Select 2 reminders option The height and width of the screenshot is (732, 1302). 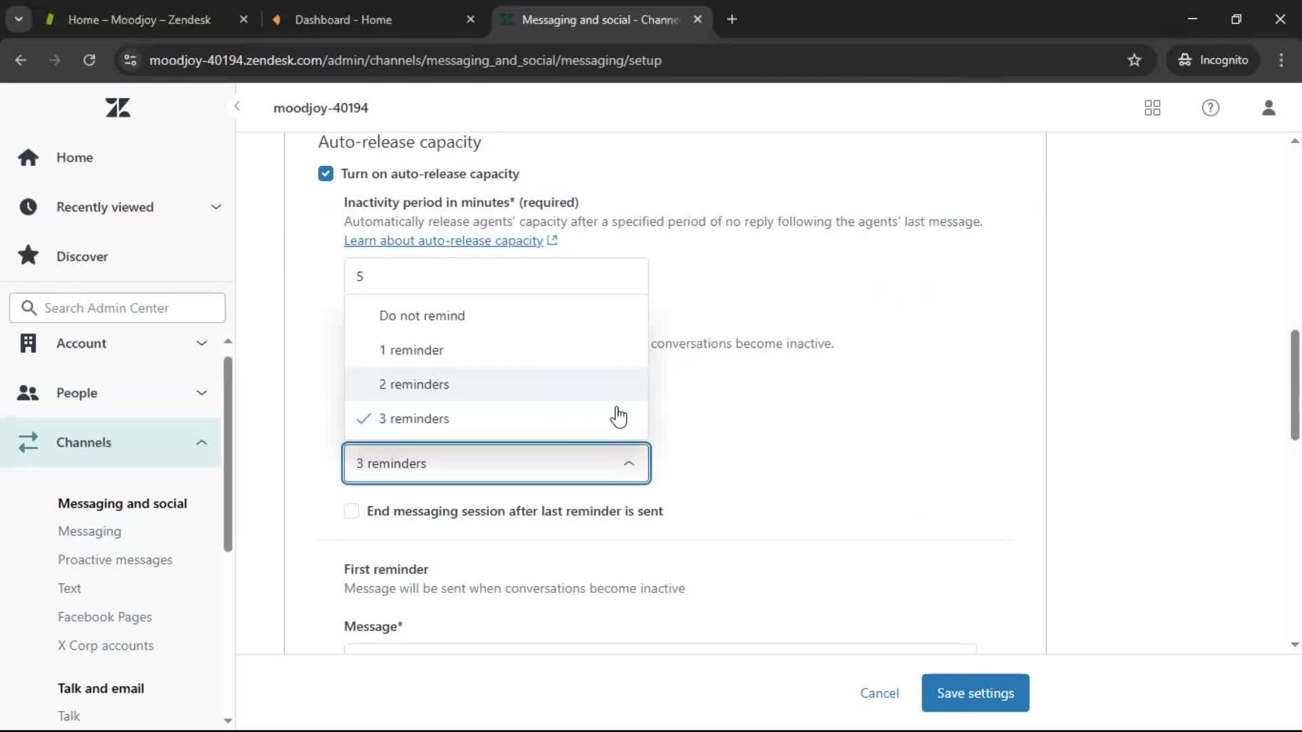496,384
